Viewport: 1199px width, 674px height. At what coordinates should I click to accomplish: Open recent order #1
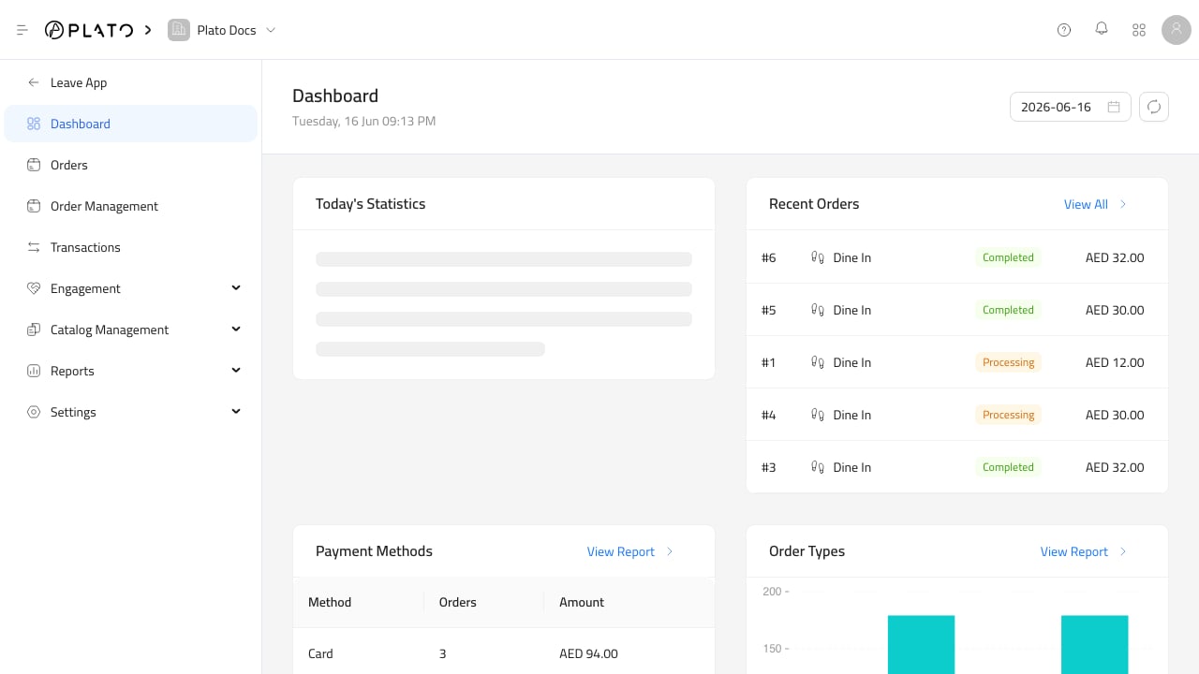(957, 362)
